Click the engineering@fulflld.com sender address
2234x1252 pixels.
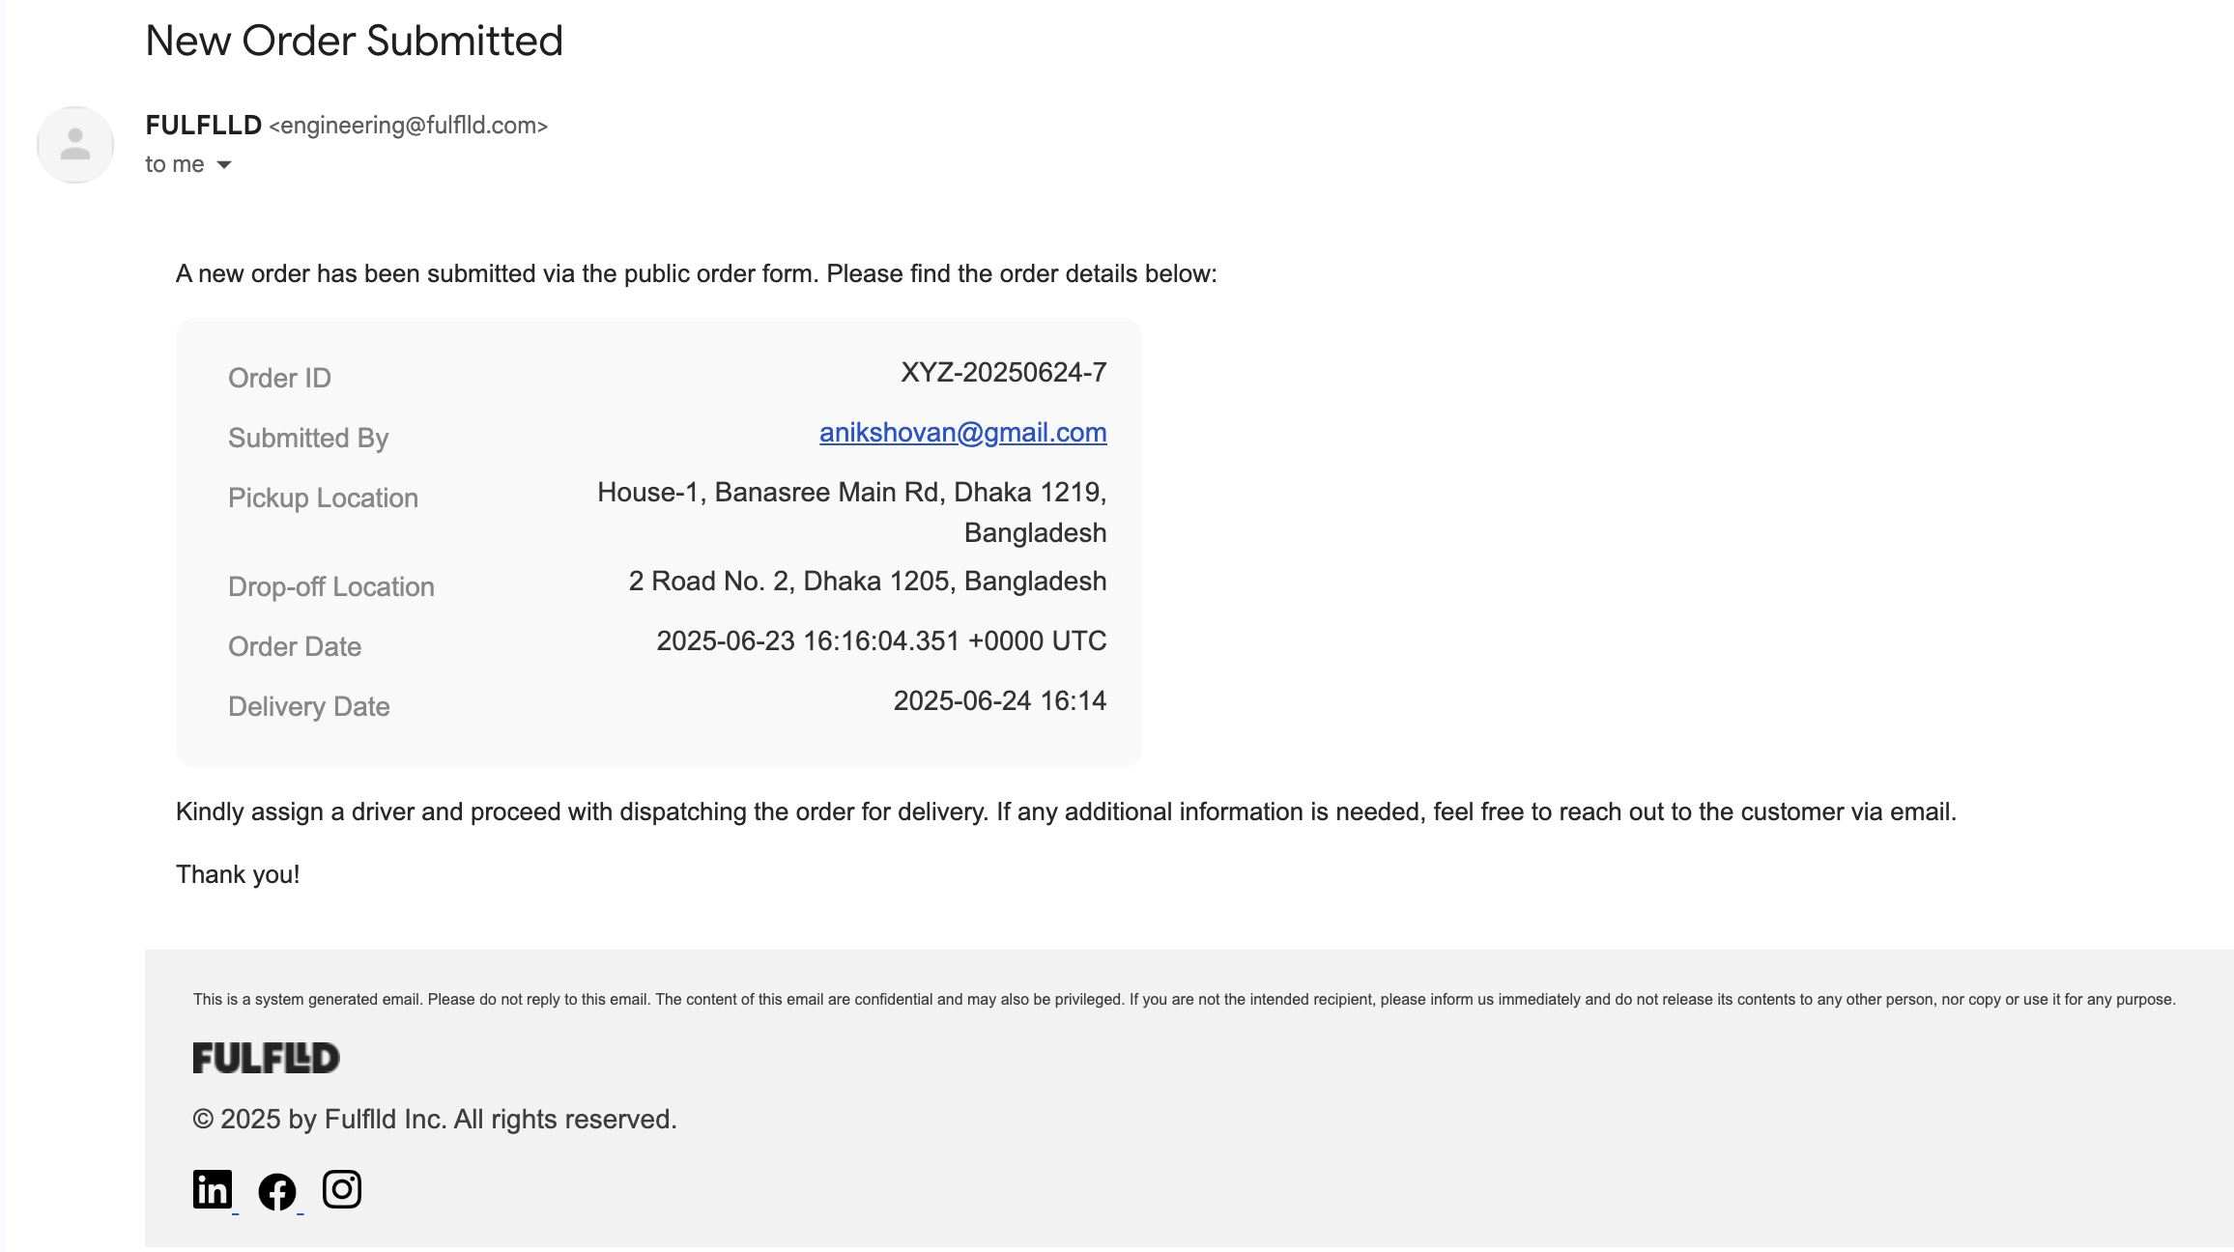pyautogui.click(x=409, y=126)
